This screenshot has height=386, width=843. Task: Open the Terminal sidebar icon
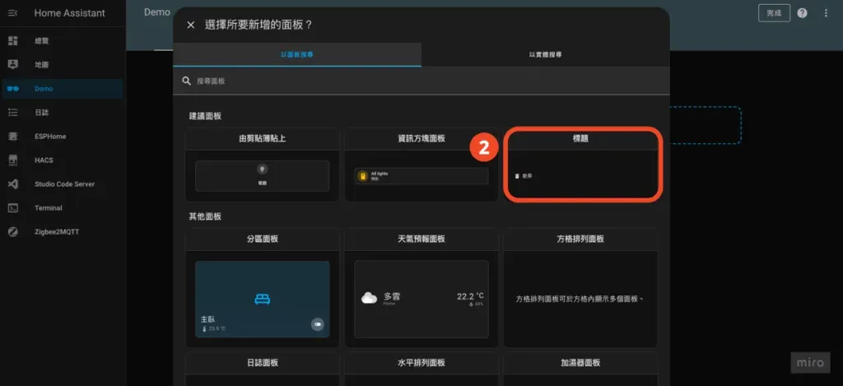tap(13, 207)
